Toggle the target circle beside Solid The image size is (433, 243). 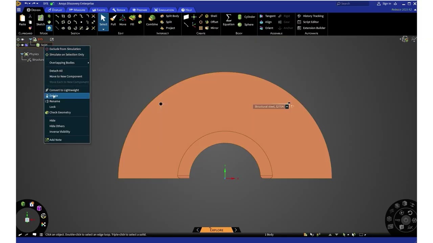pyautogui.click(x=18, y=45)
